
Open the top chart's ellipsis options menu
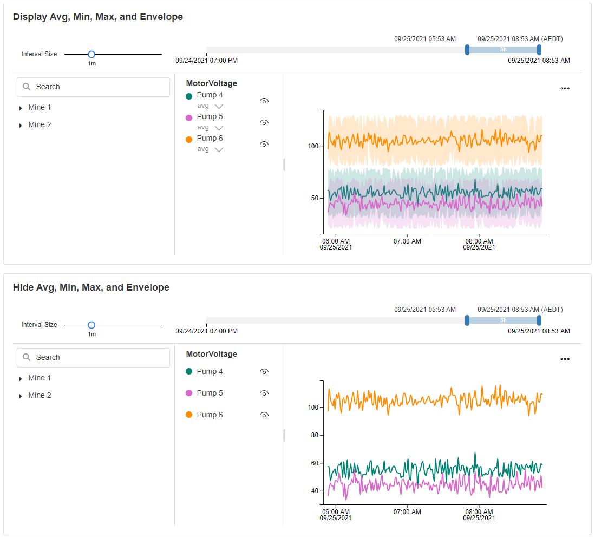point(565,89)
